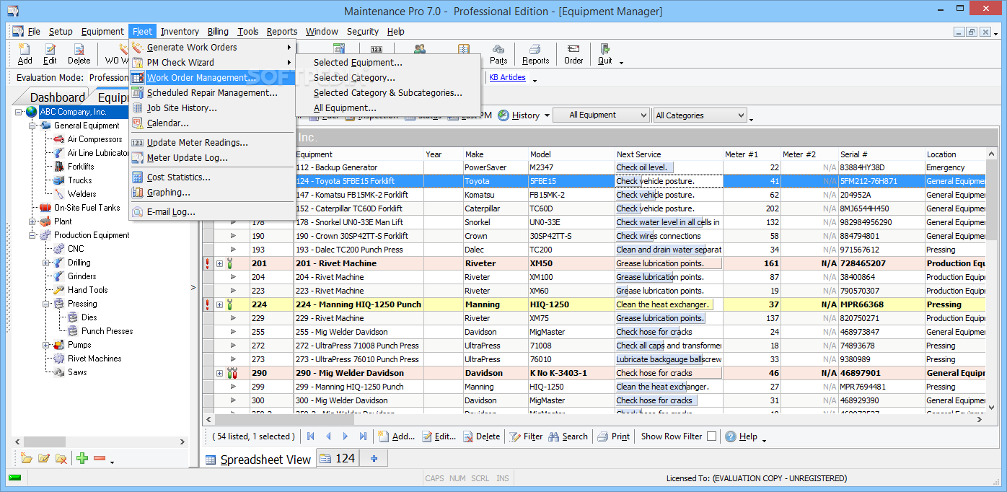Select Scheduled Repair Management menu entry
This screenshot has width=1007, height=492.
pyautogui.click(x=212, y=92)
